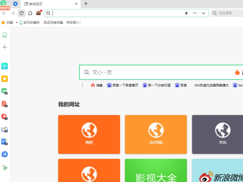Viewport: 243px width, 182px height.
Task: Open the 360导航 site tile
Action: tap(156, 134)
